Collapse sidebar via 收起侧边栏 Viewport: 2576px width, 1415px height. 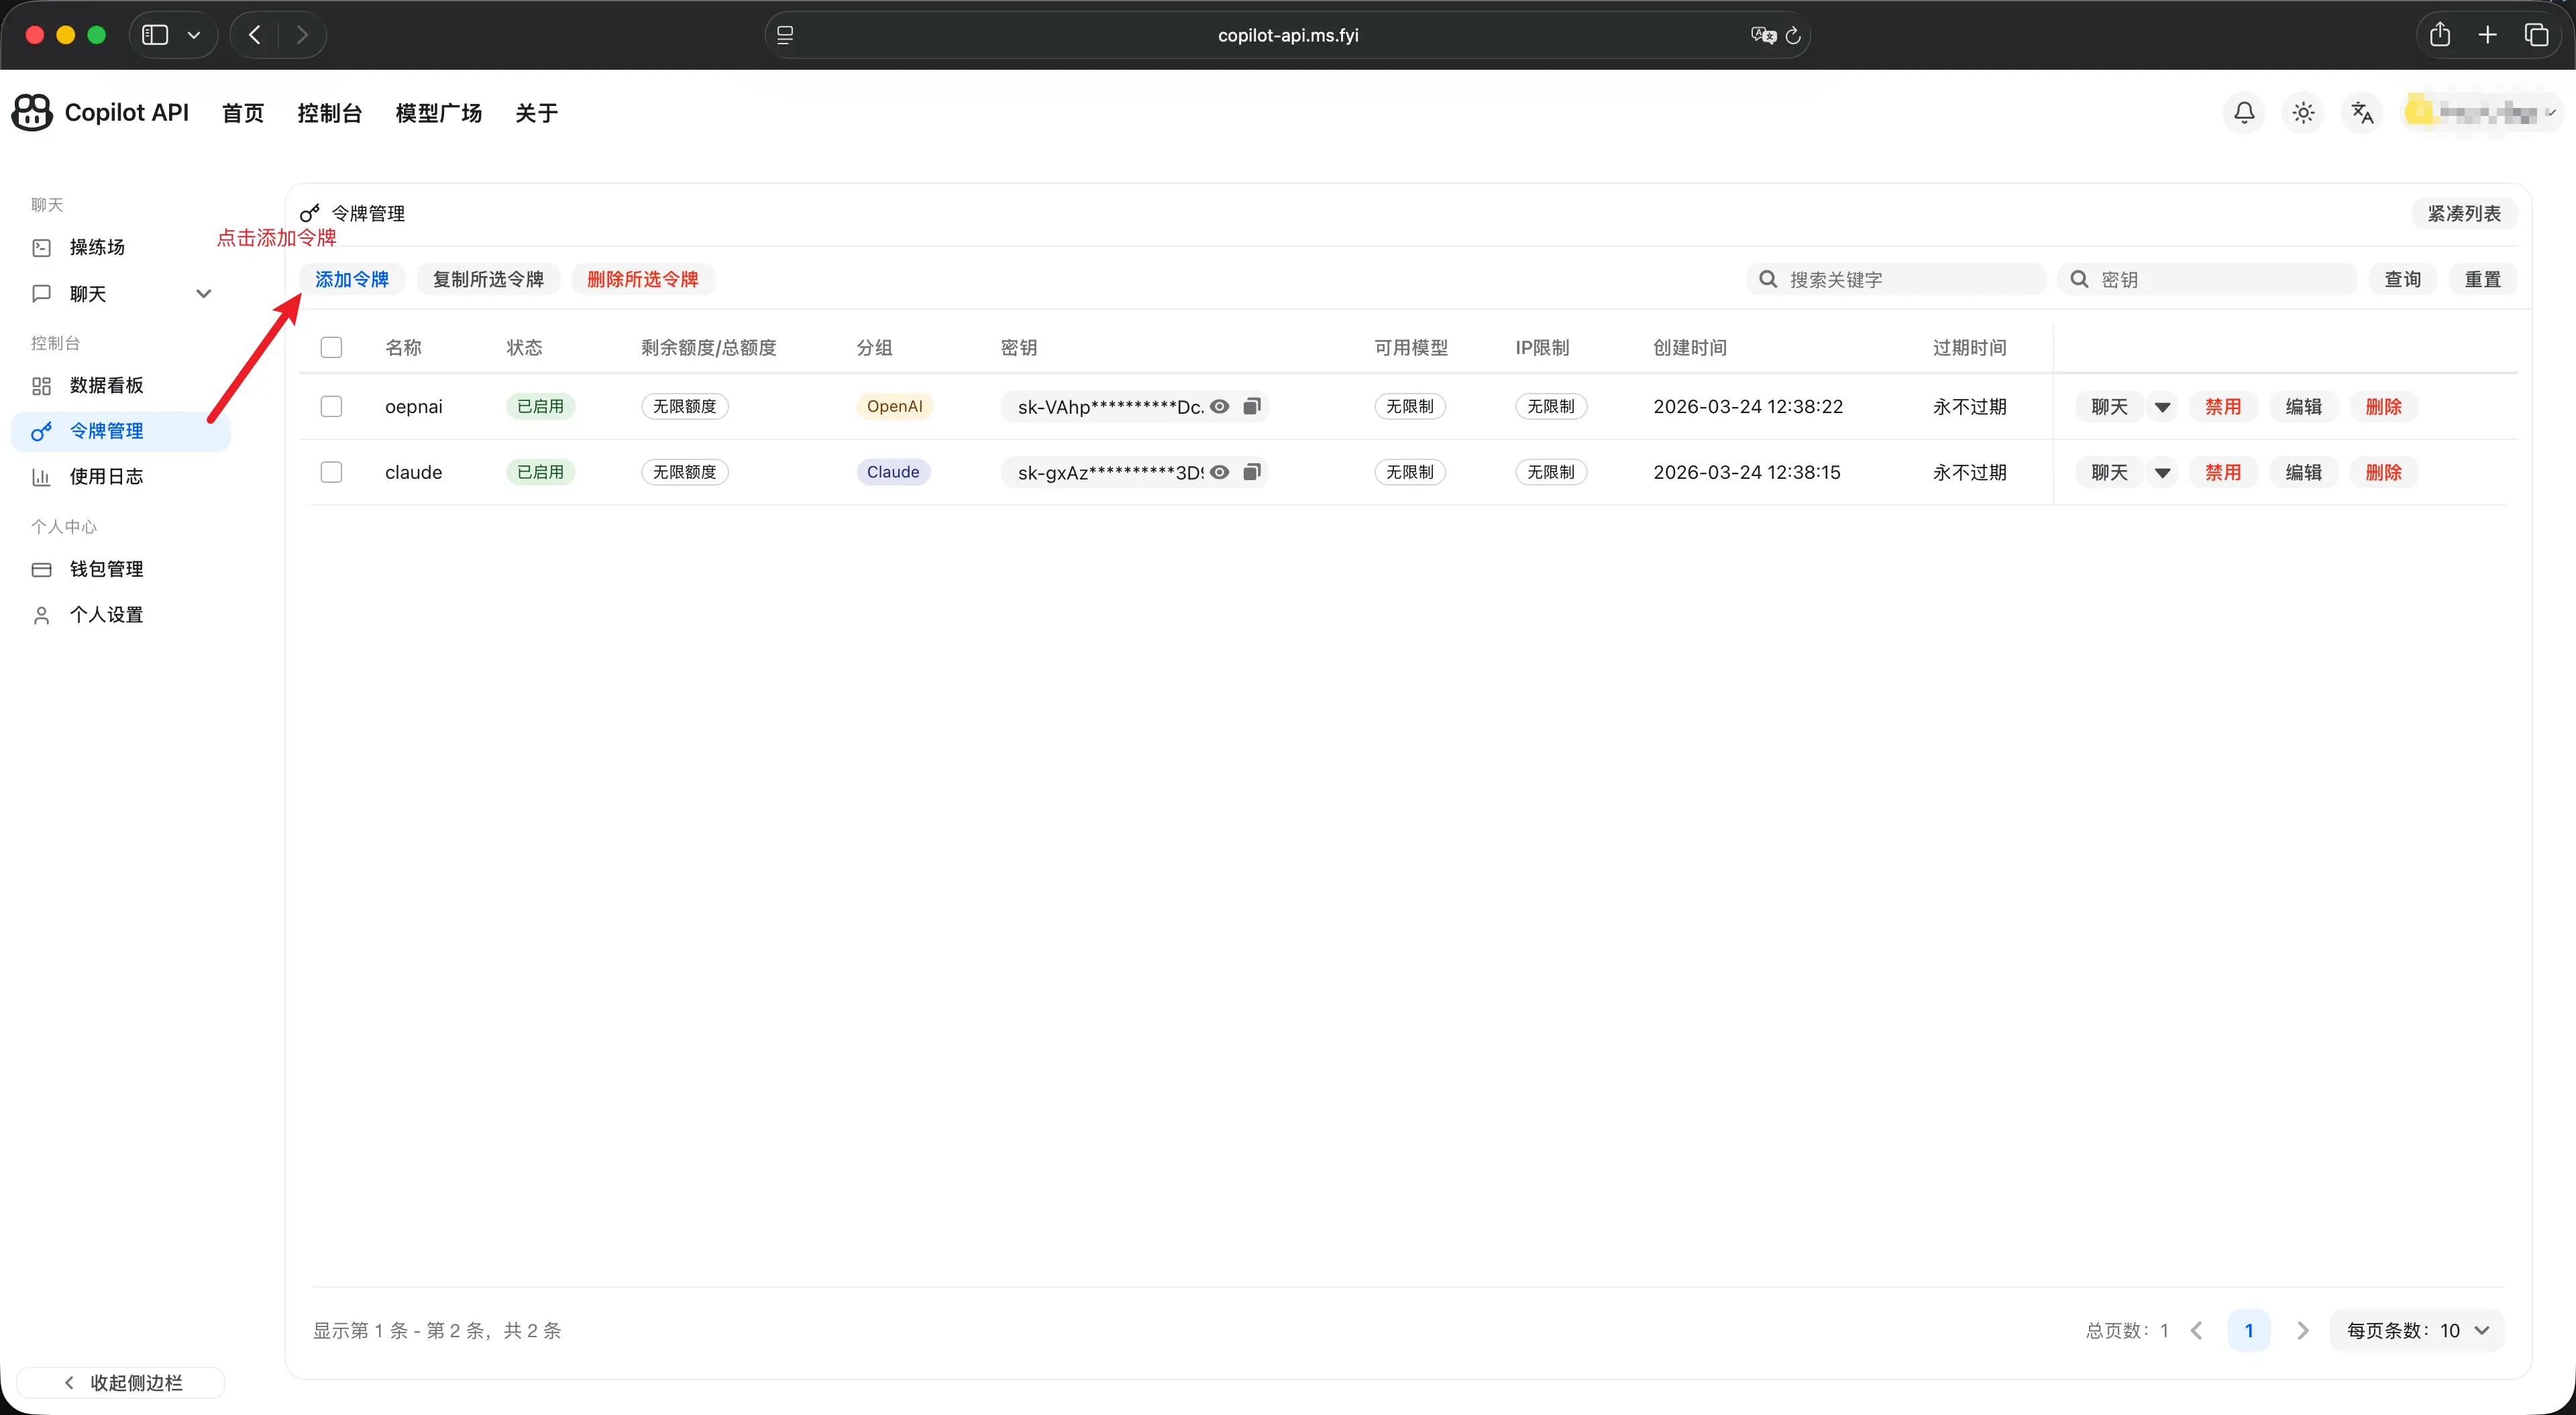[122, 1382]
